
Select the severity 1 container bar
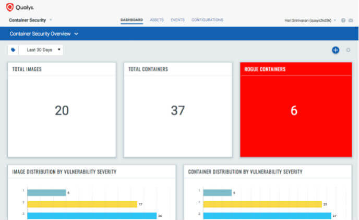pyautogui.click(x=217, y=193)
